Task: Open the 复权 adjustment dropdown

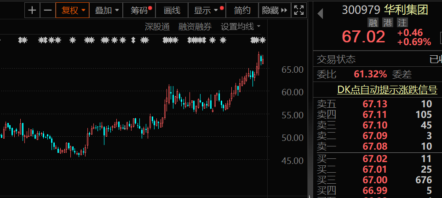Action: pos(73,10)
